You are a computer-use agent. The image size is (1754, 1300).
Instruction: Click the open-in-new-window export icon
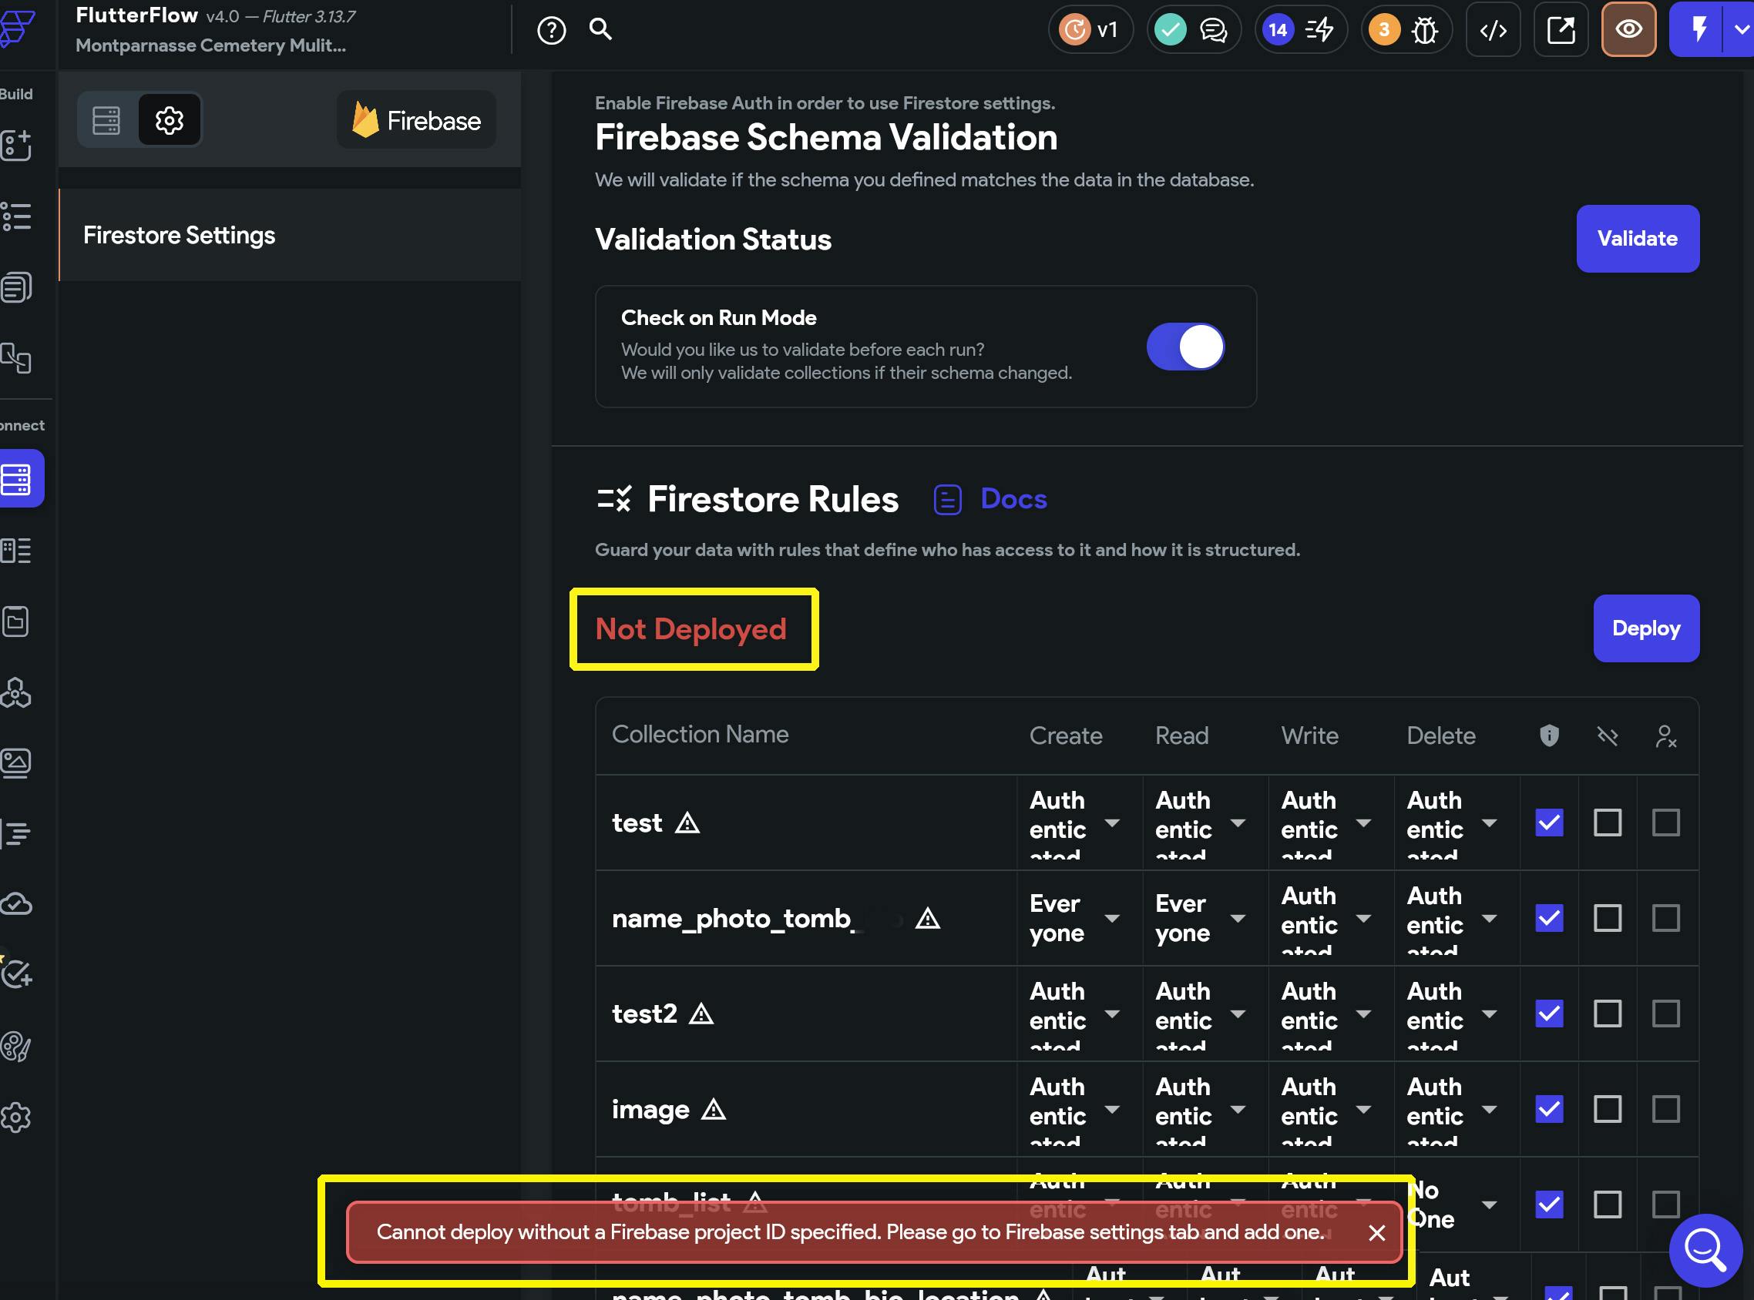pos(1561,31)
